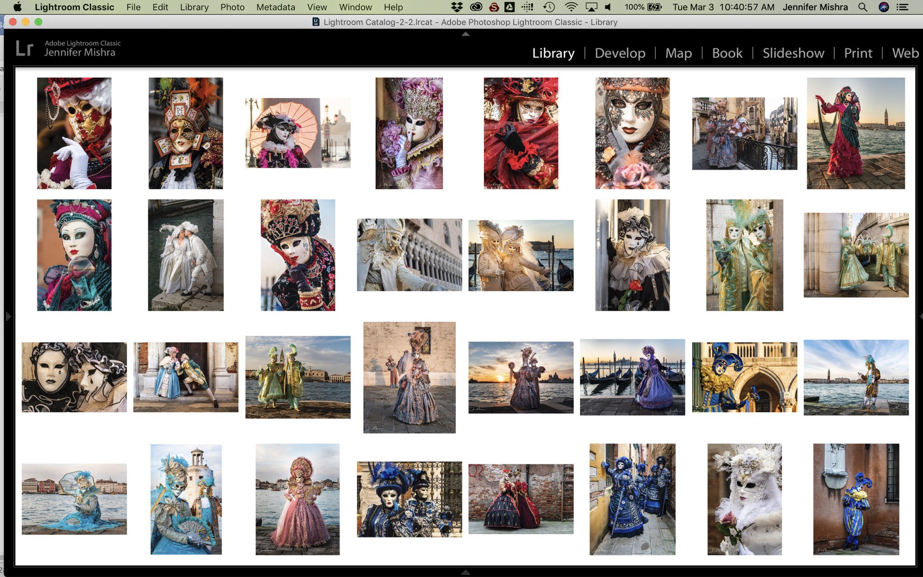This screenshot has width=923, height=577.
Task: Switch to the Web module
Action: pos(905,53)
